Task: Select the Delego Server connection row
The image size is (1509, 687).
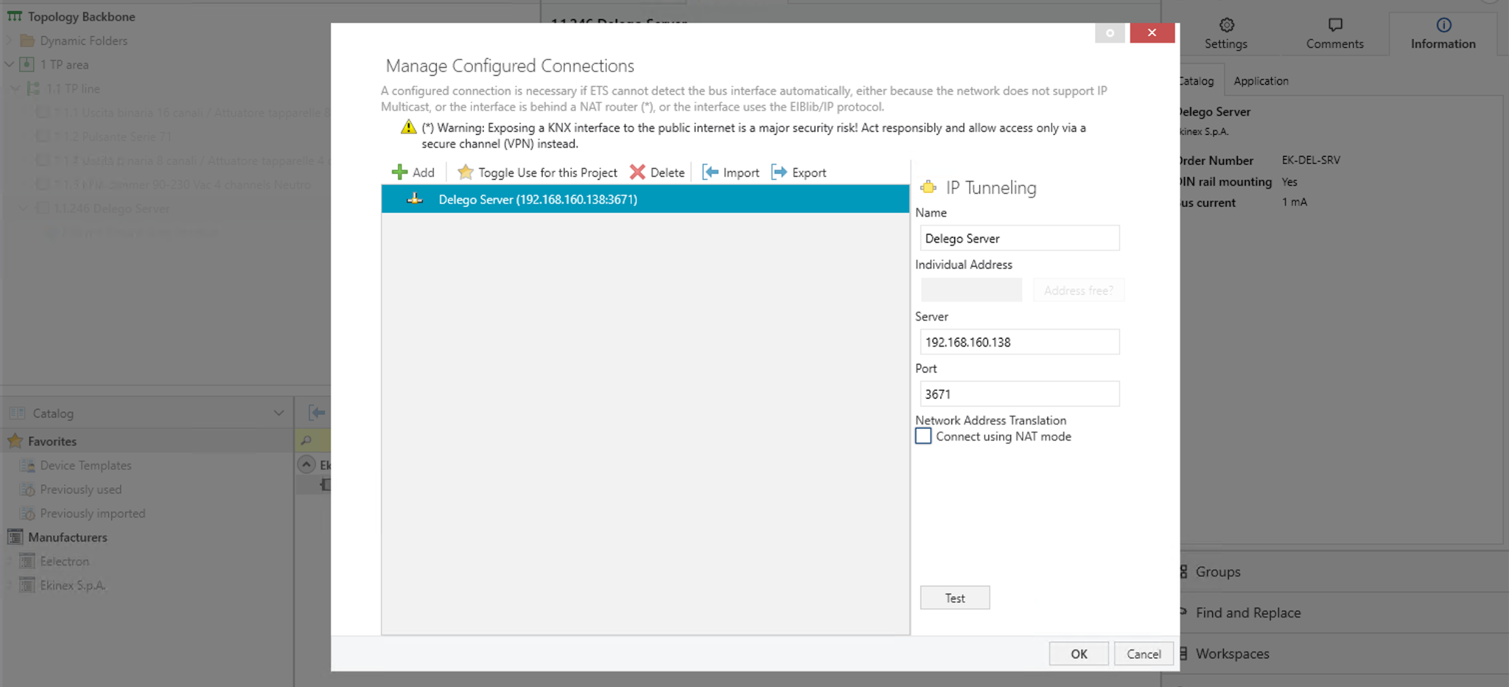Action: coord(645,199)
